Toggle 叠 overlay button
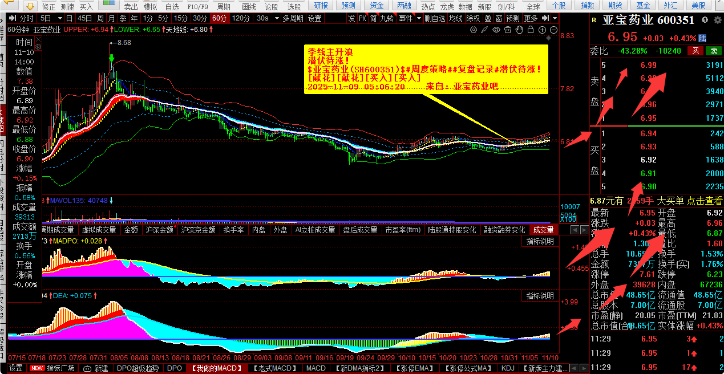 (488, 18)
